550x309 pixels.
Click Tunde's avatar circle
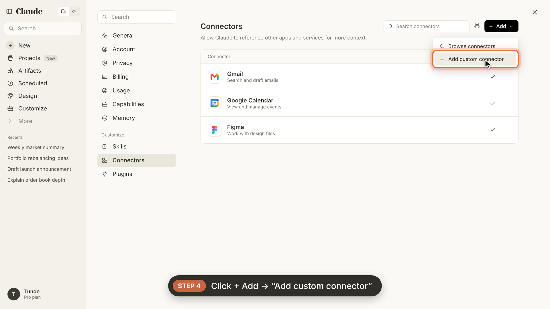click(14, 294)
